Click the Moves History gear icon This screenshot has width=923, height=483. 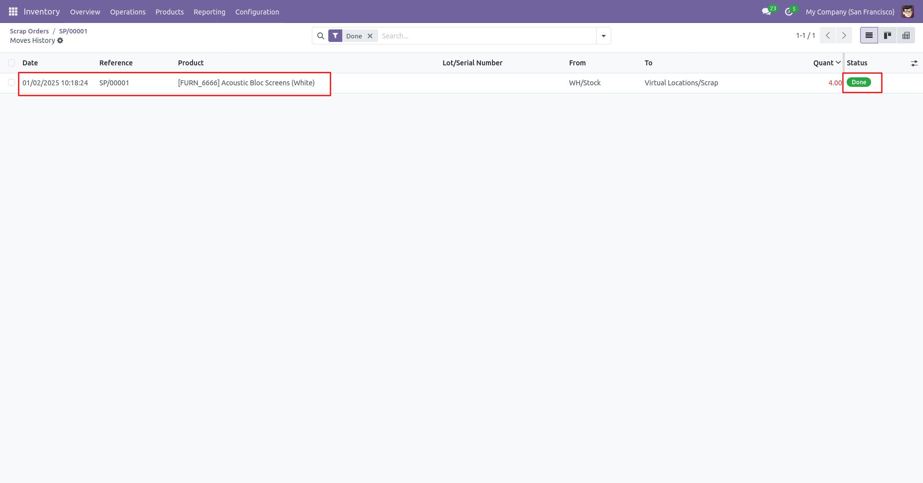point(60,40)
